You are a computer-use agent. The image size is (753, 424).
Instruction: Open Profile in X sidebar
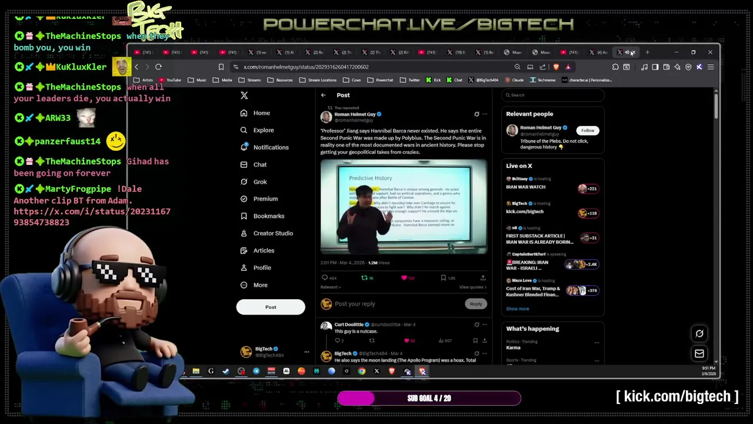tap(256, 267)
